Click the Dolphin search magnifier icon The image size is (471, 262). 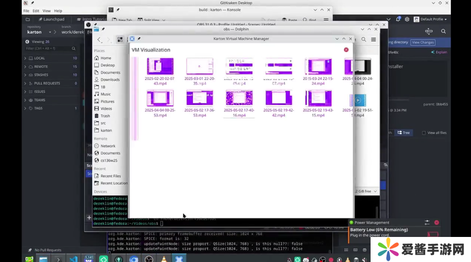click(364, 39)
